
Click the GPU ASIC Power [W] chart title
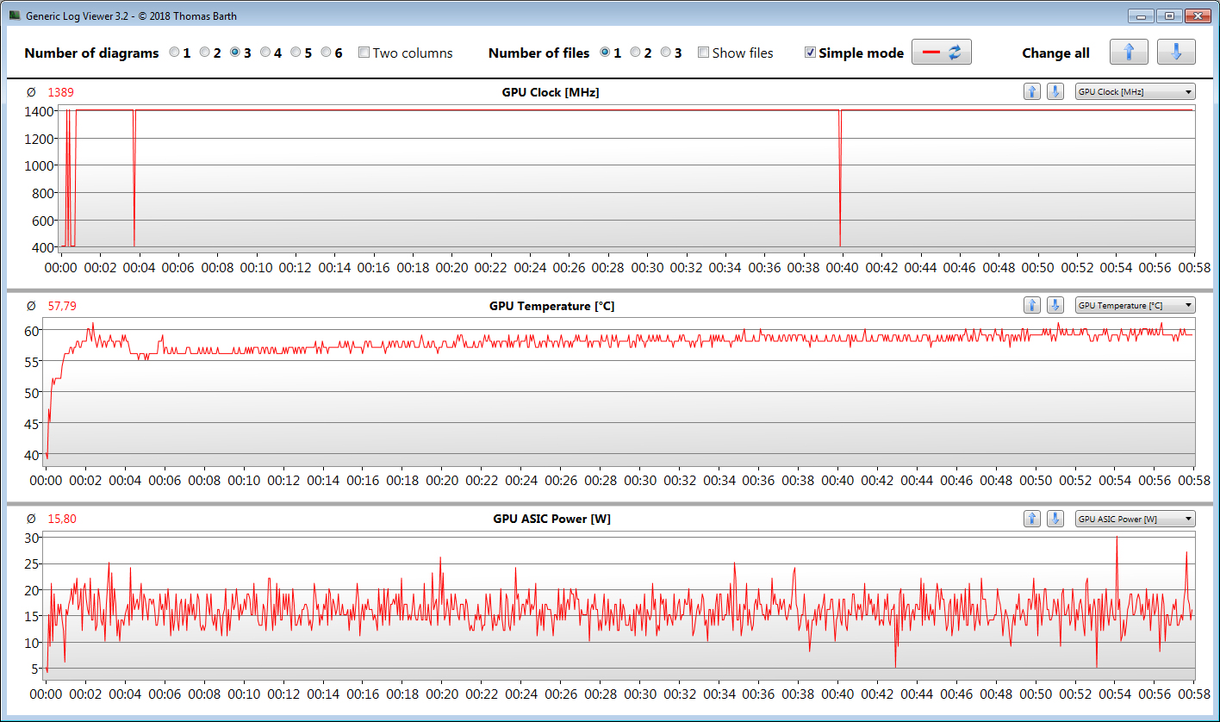[x=551, y=519]
